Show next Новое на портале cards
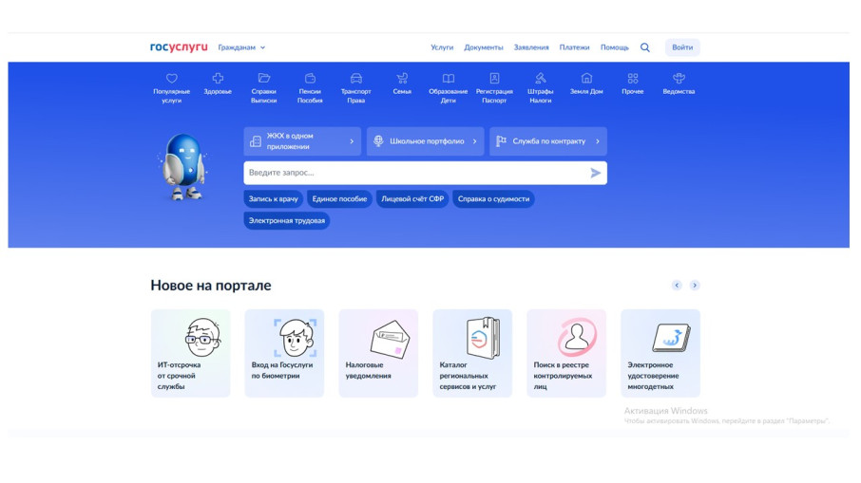The width and height of the screenshot is (861, 483). click(695, 285)
